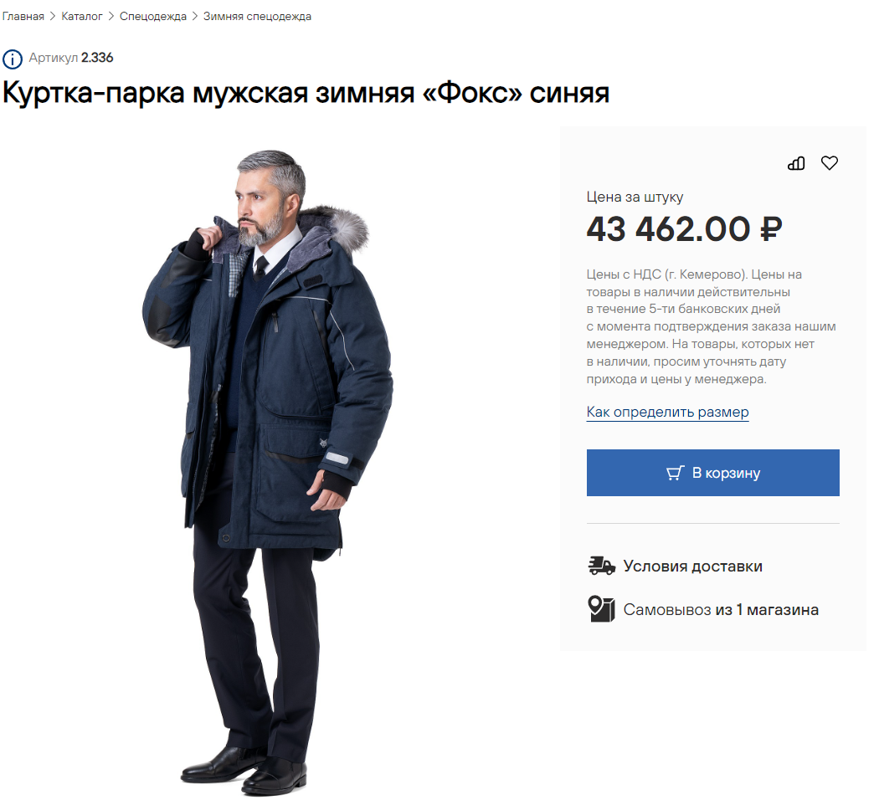The image size is (879, 810).
Task: Click the pickup map-pin icon
Action: (x=602, y=609)
